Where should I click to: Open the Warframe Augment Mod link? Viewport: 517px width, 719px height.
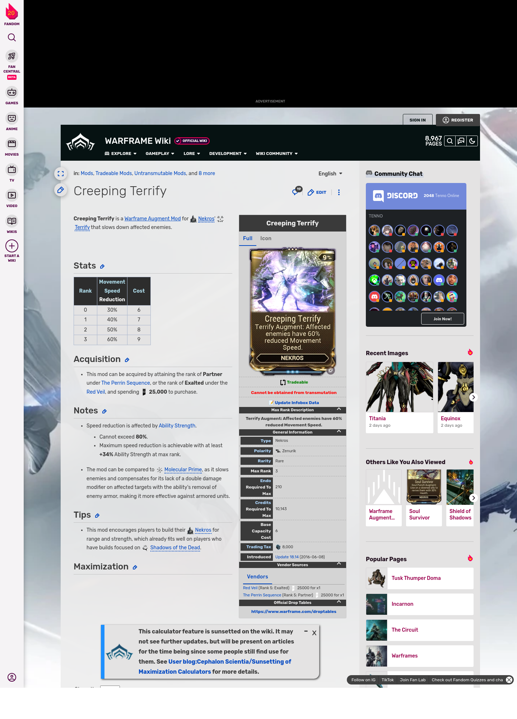pyautogui.click(x=153, y=219)
